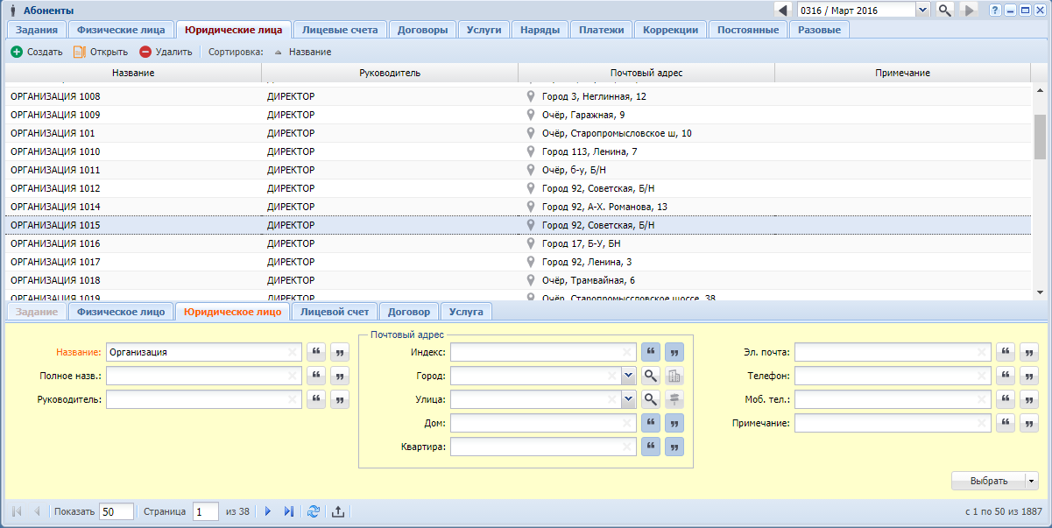
Task: Jump to last page icon
Action: pos(288,511)
